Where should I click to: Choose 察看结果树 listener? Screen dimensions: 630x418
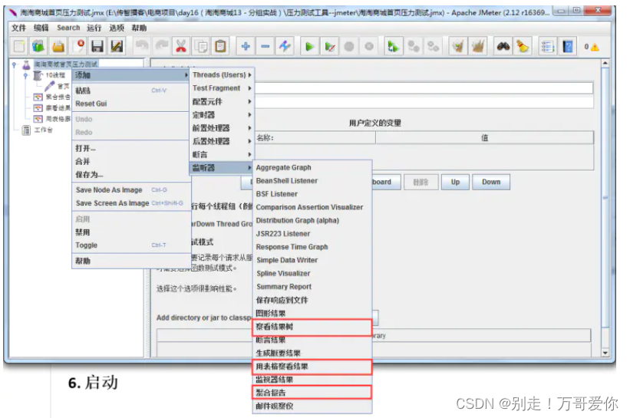point(312,327)
